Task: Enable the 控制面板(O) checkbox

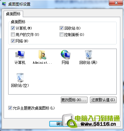Action: coord(61,35)
